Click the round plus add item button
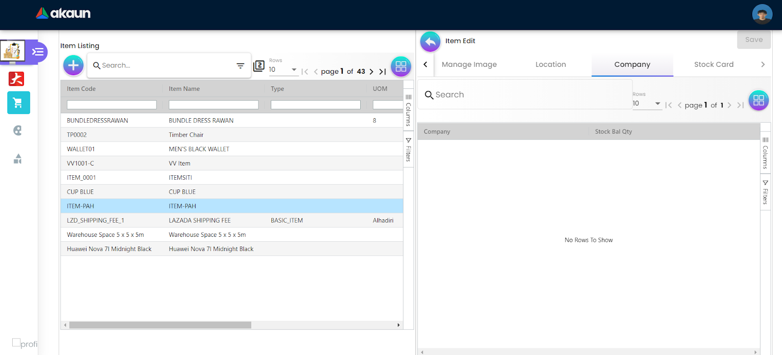 point(73,65)
